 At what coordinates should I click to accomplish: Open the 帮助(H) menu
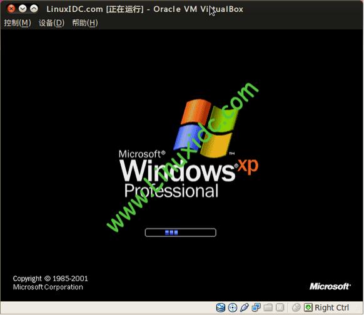[85, 22]
